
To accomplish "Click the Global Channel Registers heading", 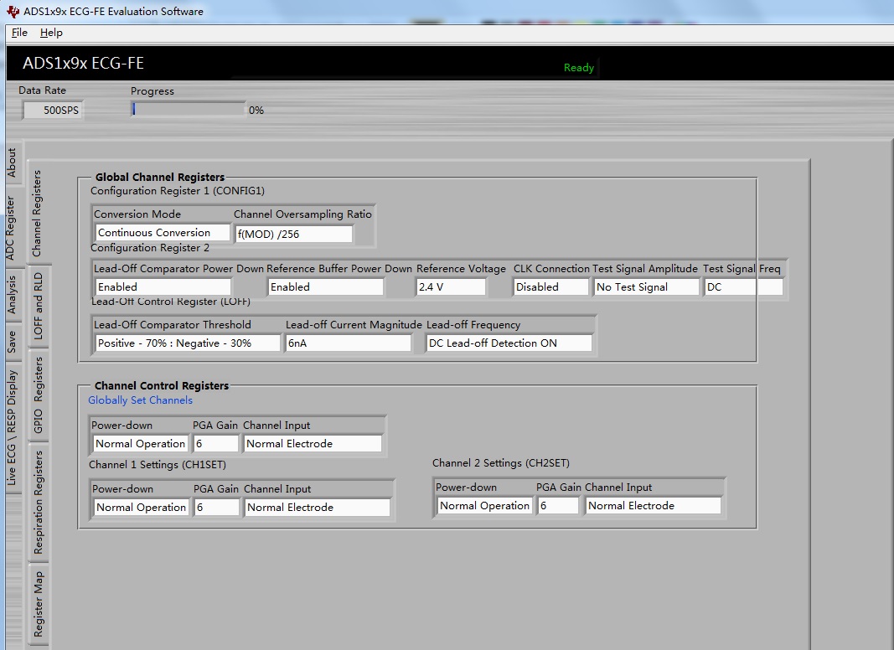I will coord(160,177).
